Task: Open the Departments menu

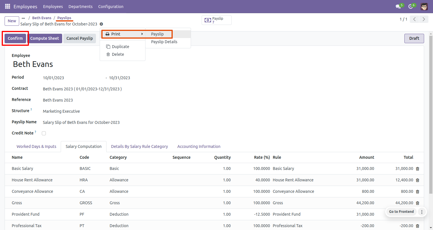Action: tap(80, 6)
